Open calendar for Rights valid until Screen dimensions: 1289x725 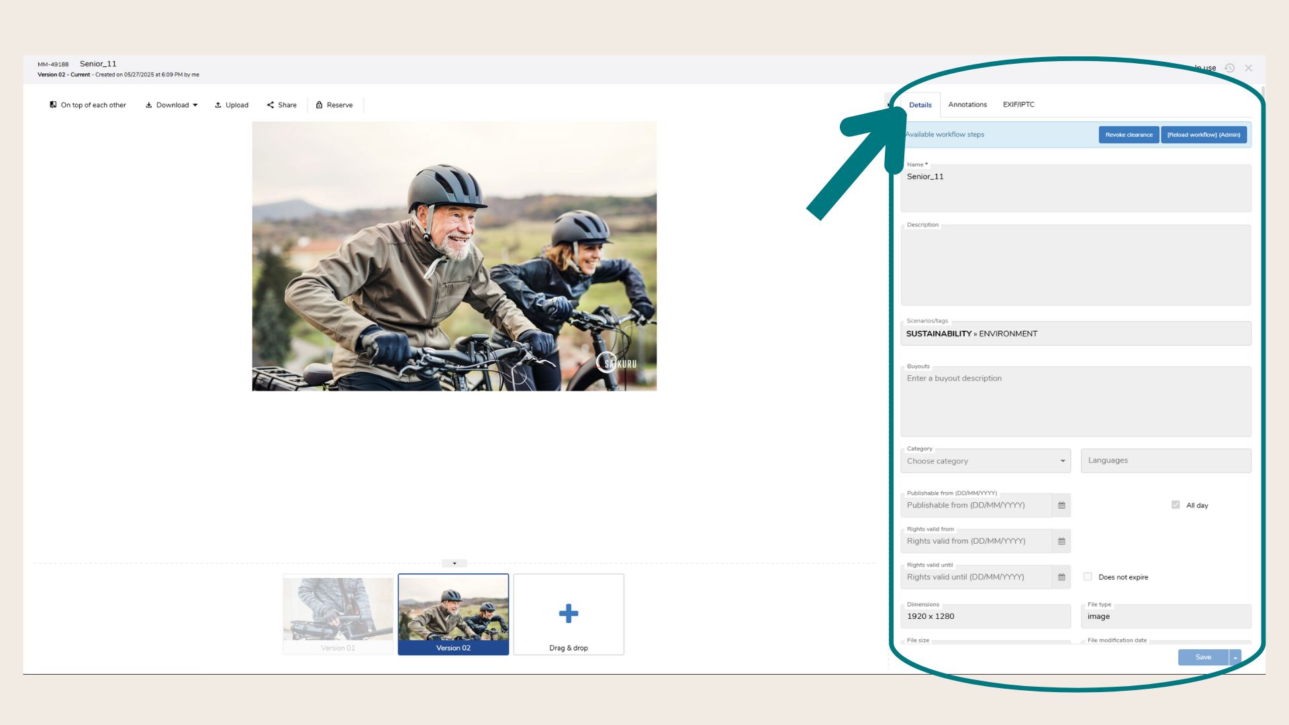pos(1061,577)
